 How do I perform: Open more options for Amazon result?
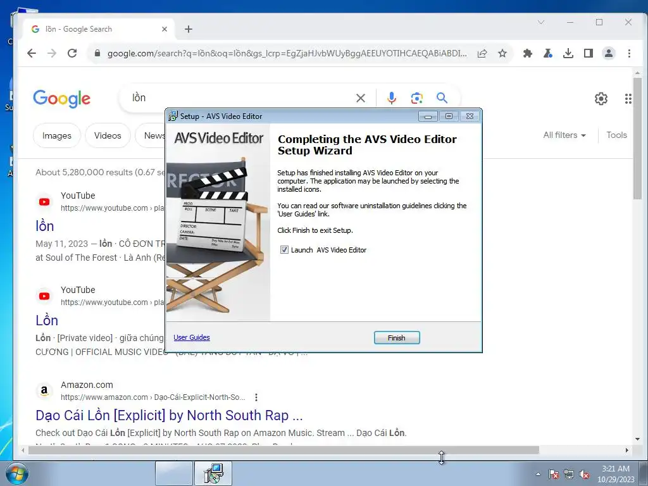point(256,397)
